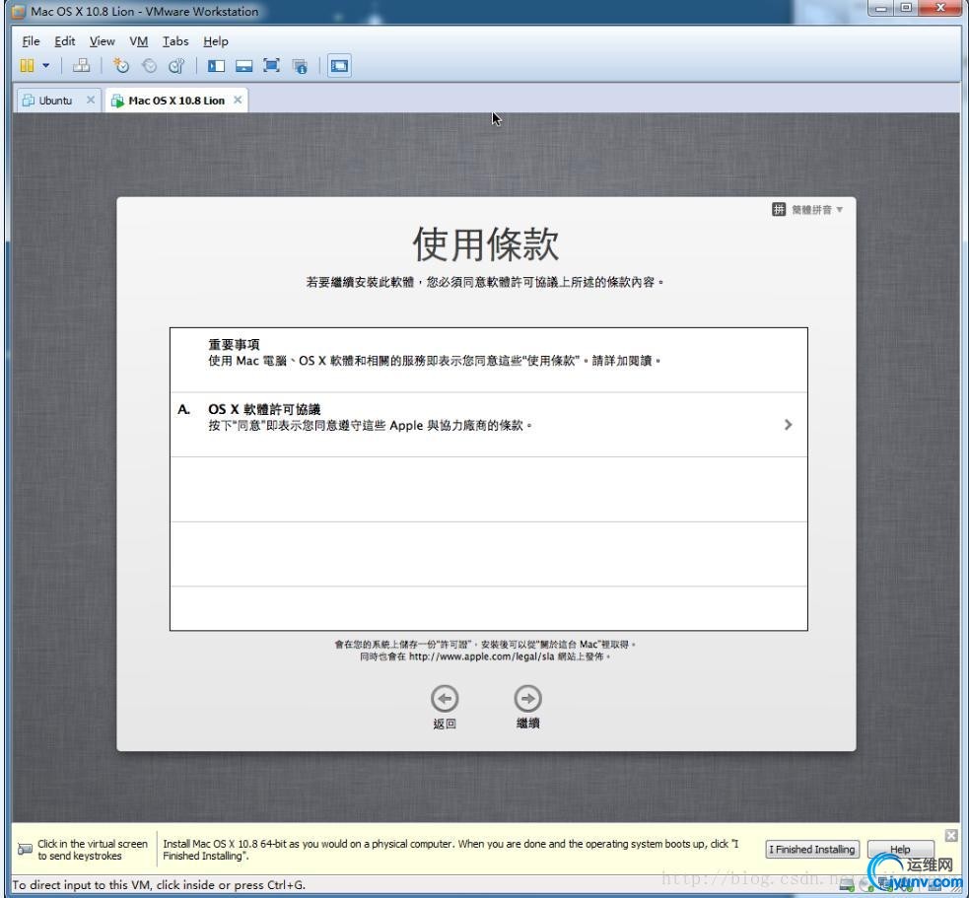Open the input method dropdown in installer
The width and height of the screenshot is (969, 898).
[x=807, y=210]
